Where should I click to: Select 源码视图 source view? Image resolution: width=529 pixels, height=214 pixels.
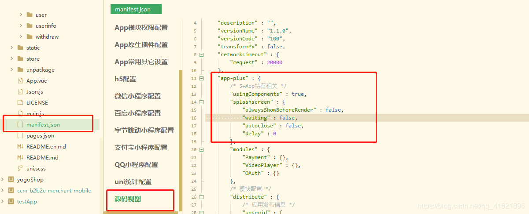(128, 199)
